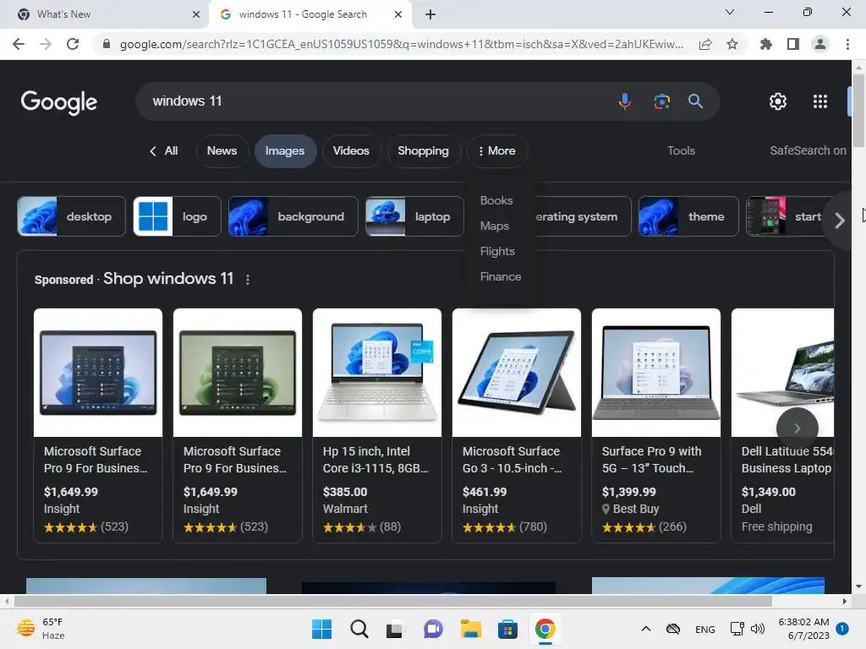866x649 pixels.
Task: Open Hp 15 inch Walmart laptop listing
Action: pyautogui.click(x=376, y=425)
